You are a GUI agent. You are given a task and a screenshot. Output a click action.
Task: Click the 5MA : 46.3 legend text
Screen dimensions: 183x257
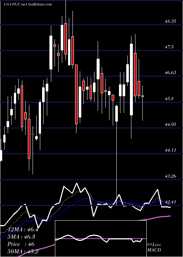[21, 237]
